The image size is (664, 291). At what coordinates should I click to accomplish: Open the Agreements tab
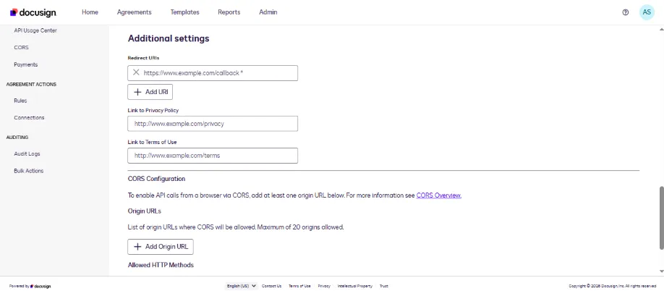[x=135, y=12]
